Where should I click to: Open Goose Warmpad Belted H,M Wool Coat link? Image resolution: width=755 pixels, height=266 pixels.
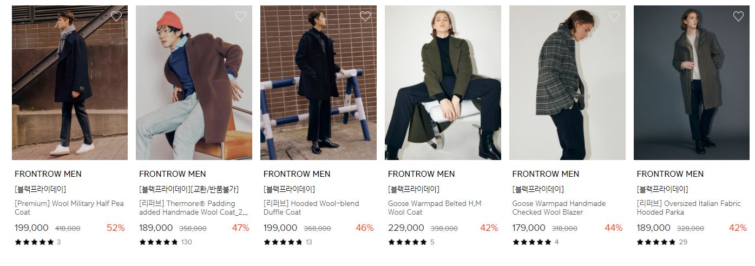click(435, 208)
